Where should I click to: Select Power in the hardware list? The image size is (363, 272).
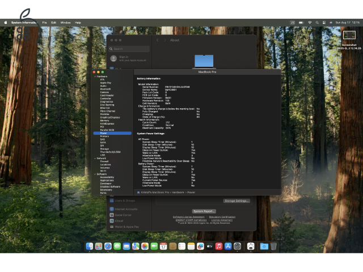tap(112, 133)
